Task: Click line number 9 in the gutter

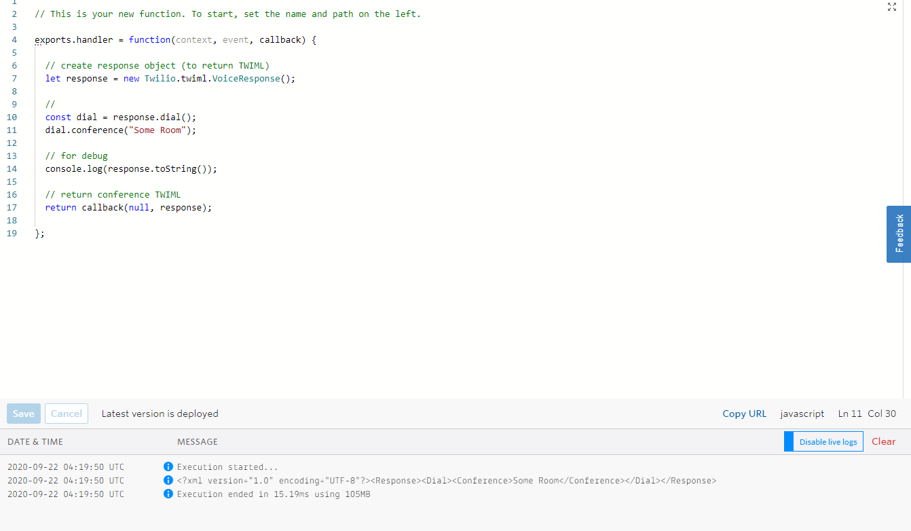Action: tap(14, 105)
